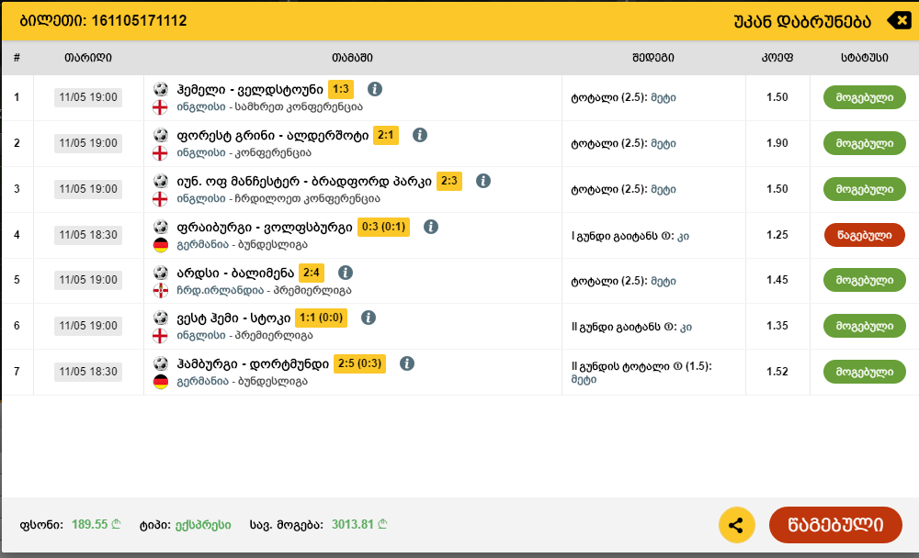The image size is (919, 558).
Task: Click coefficient 1.52
Action: click(x=777, y=372)
